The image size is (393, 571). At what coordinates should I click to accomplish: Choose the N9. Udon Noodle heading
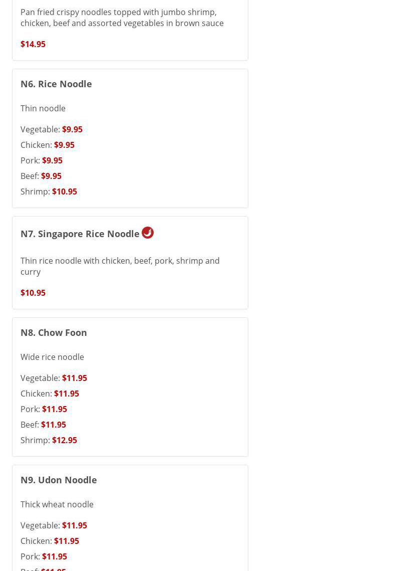pos(59,480)
